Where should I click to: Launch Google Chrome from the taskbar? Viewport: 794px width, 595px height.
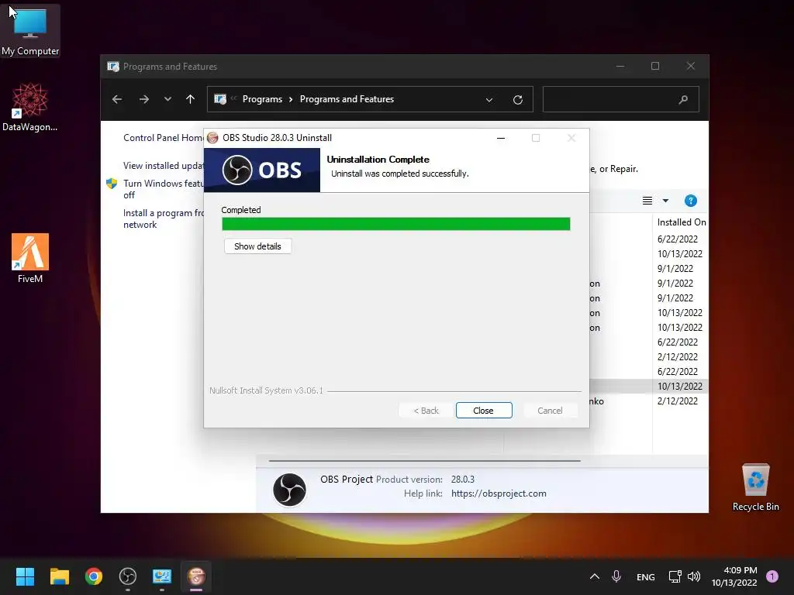94,576
